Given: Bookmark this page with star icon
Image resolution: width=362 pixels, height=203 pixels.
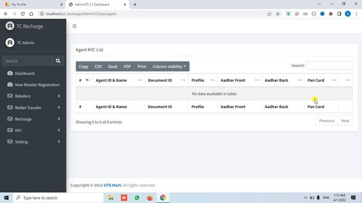Looking at the screenshot, I should [278, 14].
